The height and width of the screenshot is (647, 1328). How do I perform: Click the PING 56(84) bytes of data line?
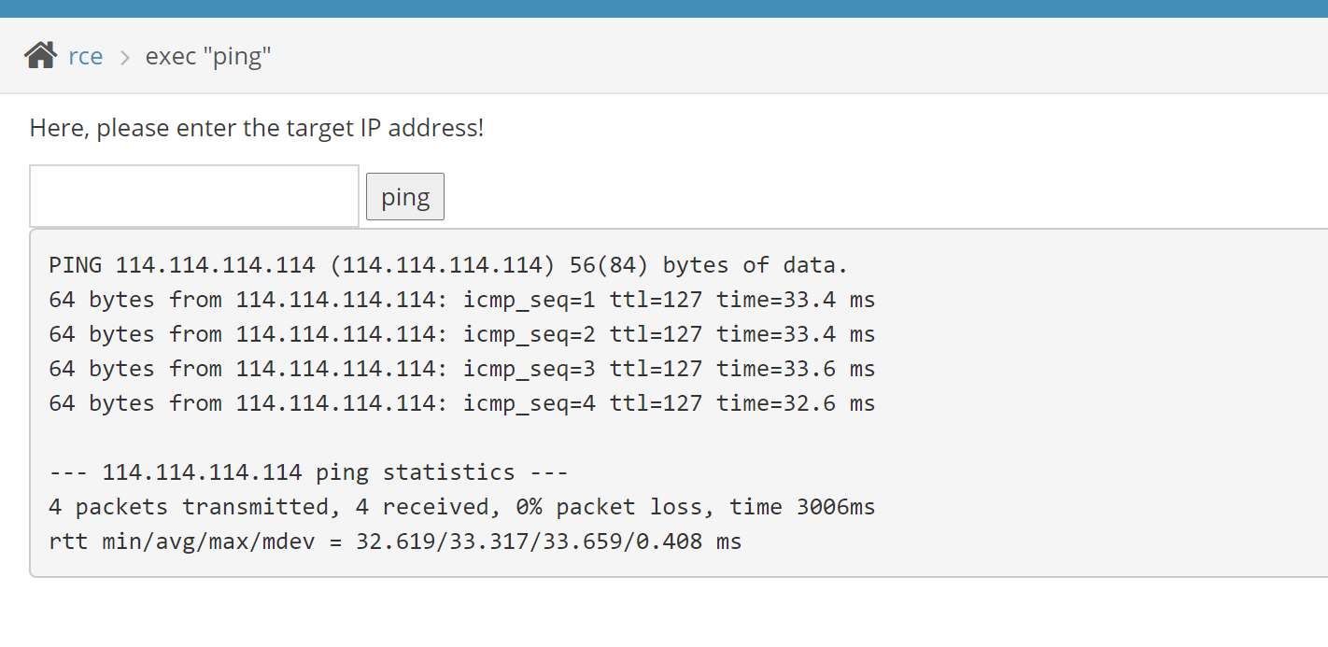448,265
